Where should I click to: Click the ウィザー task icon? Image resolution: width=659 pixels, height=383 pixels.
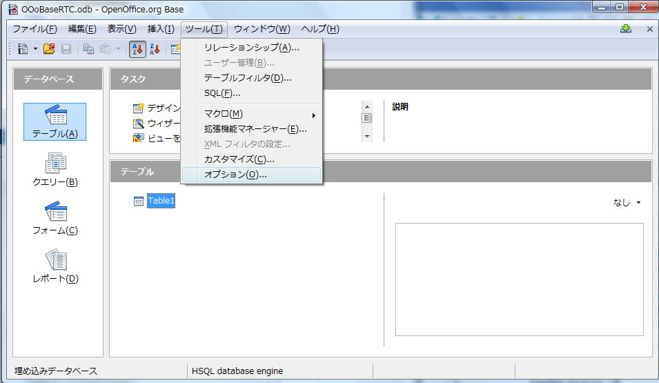coord(138,124)
